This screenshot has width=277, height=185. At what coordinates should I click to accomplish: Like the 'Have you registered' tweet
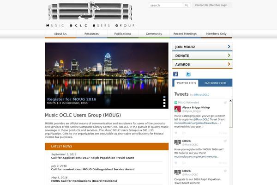(176, 163)
